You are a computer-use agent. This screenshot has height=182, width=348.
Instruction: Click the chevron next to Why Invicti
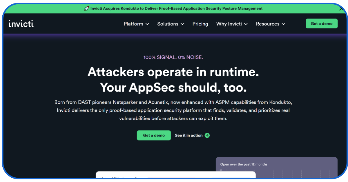246,24
